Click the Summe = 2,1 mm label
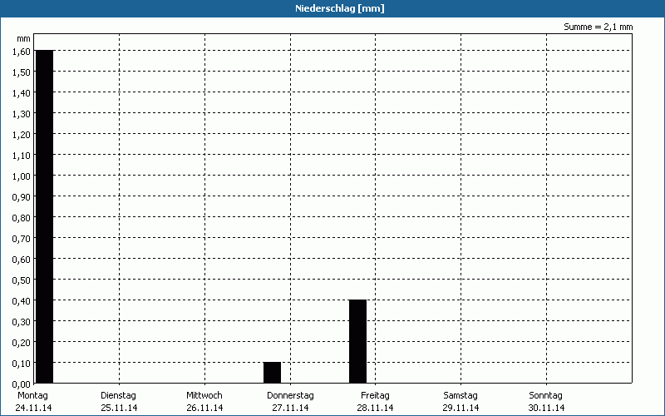Viewport: 665px width, 416px height. (598, 27)
